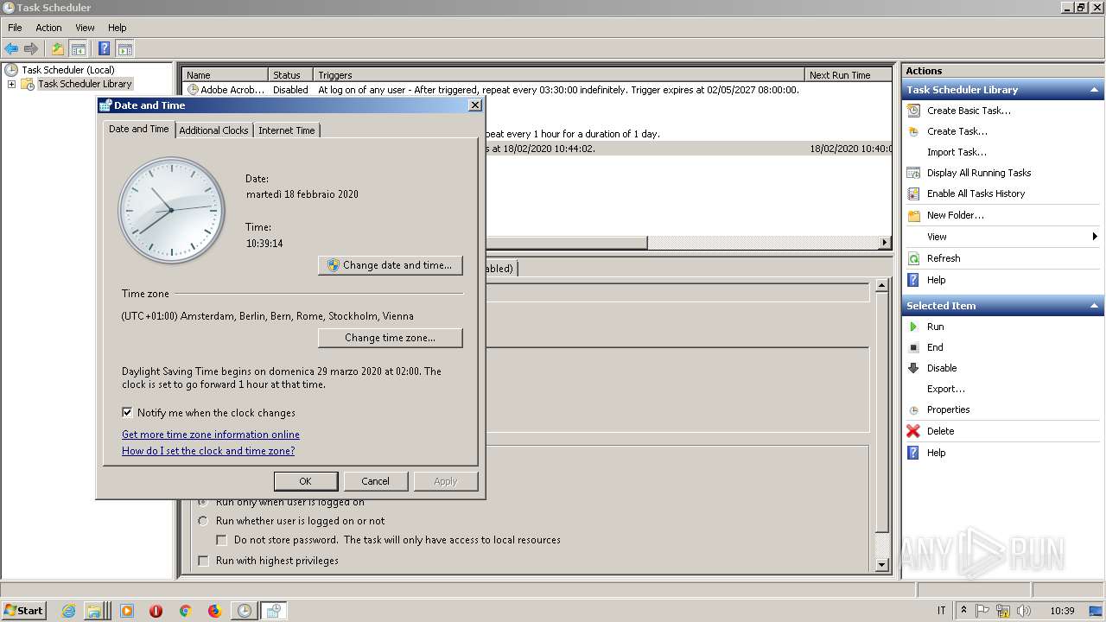This screenshot has height=622, width=1106.
Task: Sort task list by Name column
Action: click(225, 75)
